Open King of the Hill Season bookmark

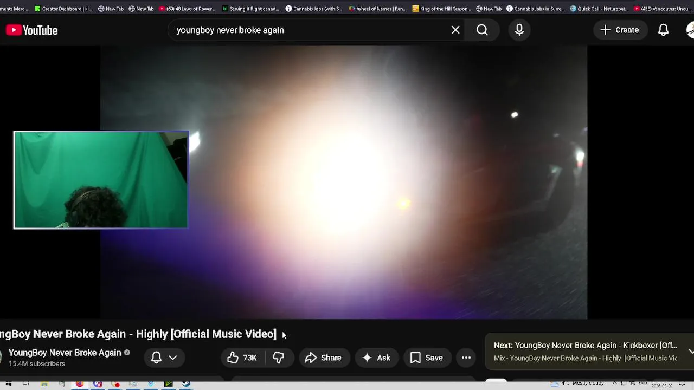(x=441, y=9)
